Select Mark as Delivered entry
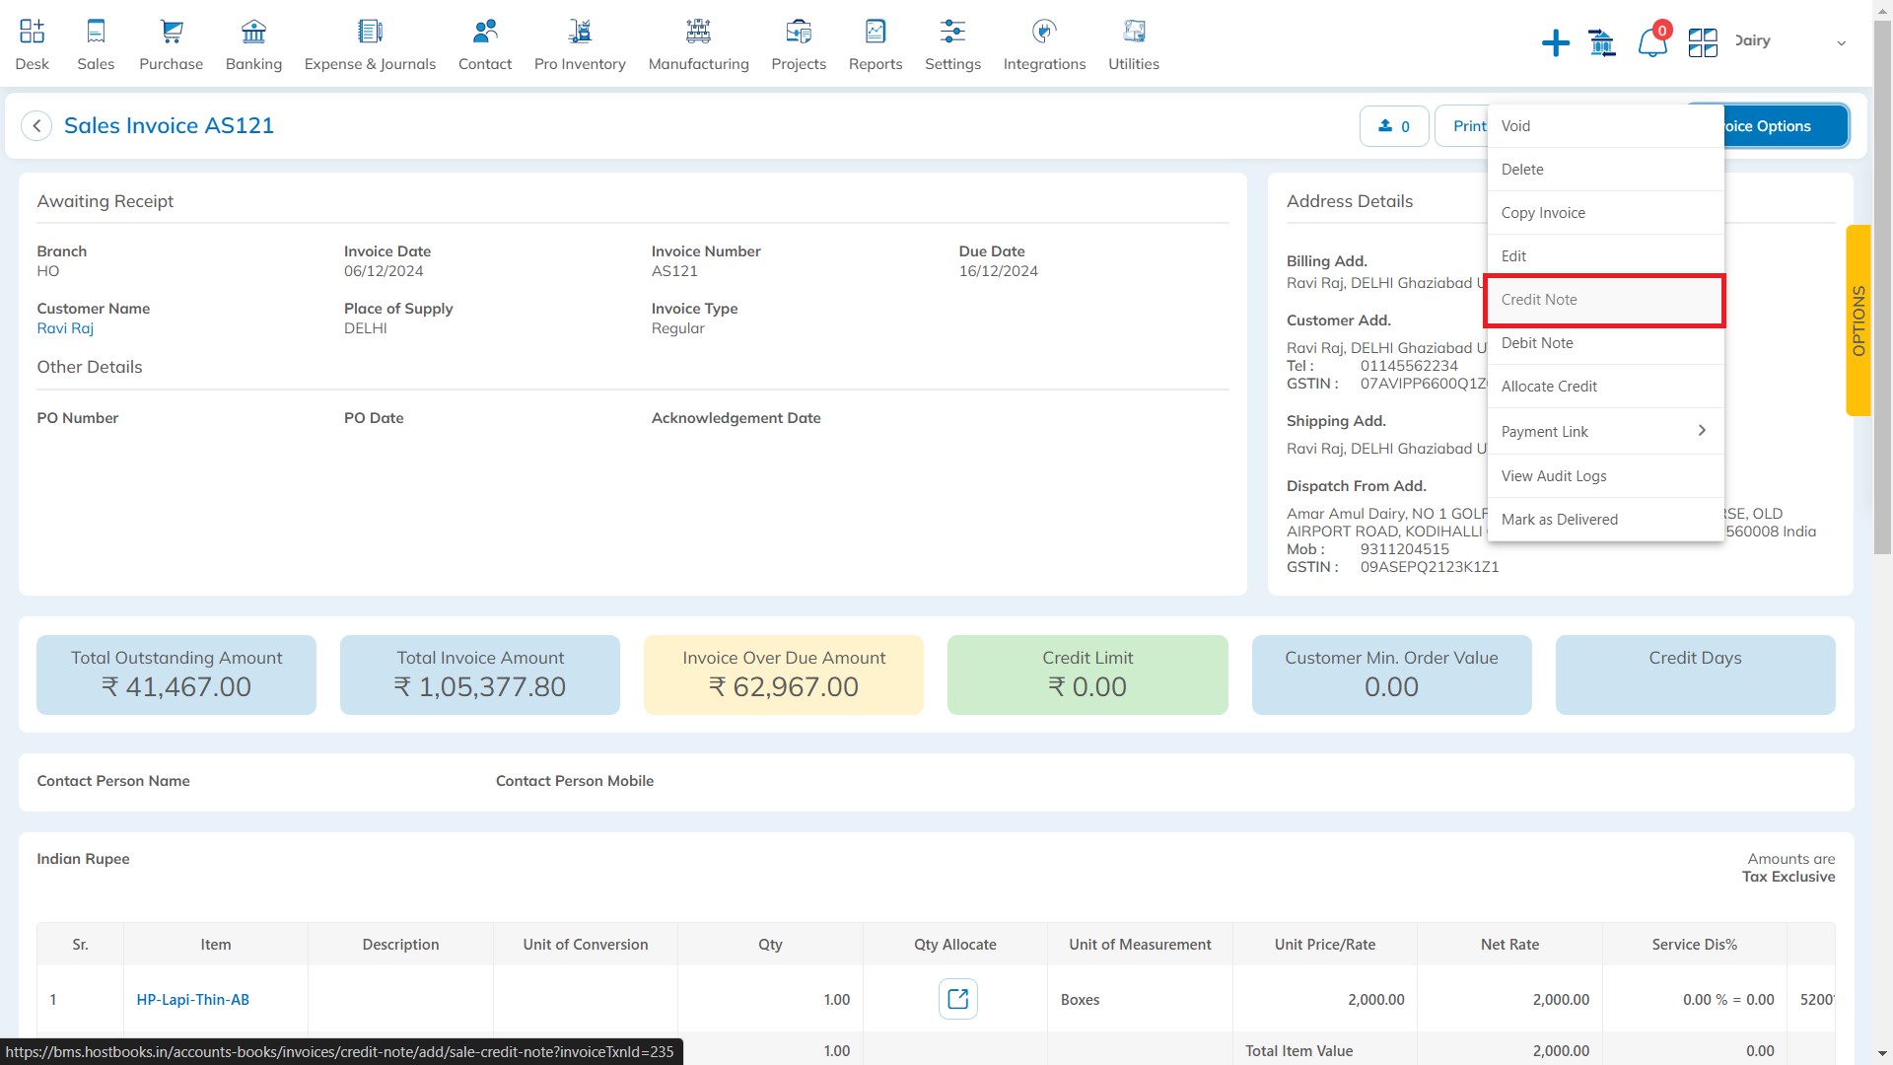Screen dimensions: 1893x1065 coord(1605,520)
